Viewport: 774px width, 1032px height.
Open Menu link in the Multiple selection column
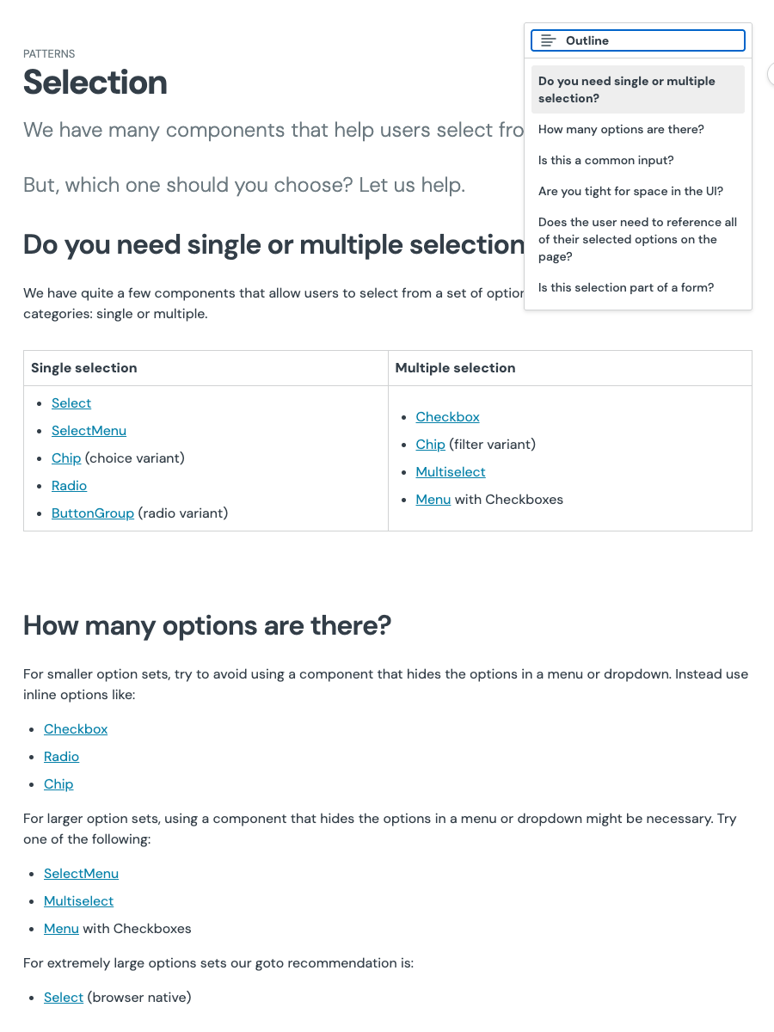[x=433, y=500]
